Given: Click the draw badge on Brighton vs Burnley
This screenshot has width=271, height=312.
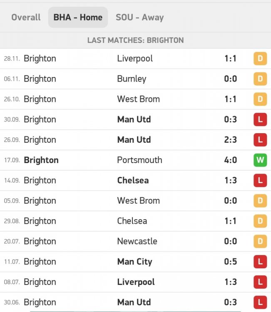Looking at the screenshot, I should tap(260, 79).
